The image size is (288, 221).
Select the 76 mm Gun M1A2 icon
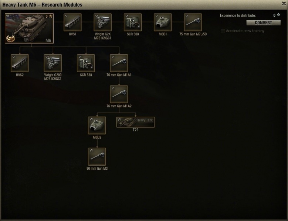119,94
